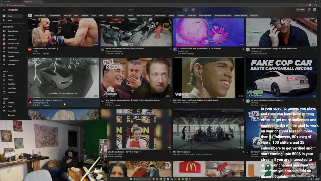Open THE MMA GURU subscription
This screenshot has width=321, height=181.
(13, 44)
